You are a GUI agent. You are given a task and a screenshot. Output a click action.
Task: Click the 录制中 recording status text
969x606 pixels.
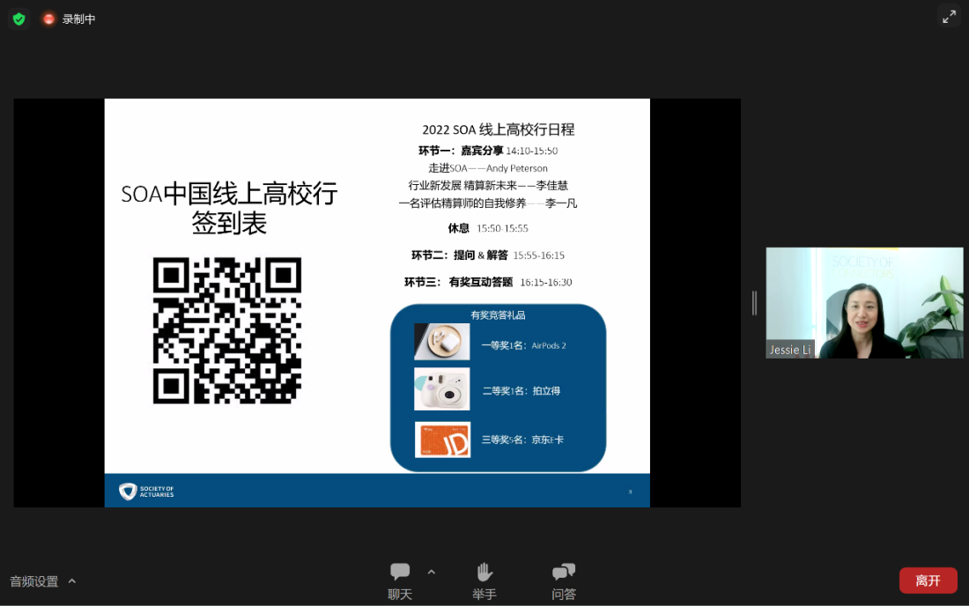79,18
